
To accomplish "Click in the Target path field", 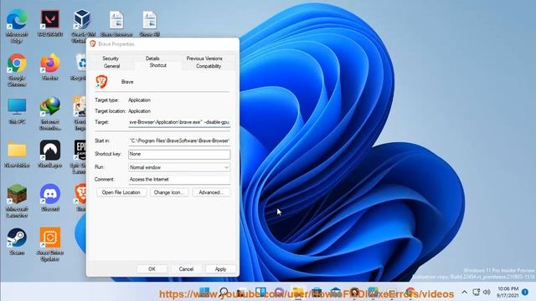I will click(x=179, y=122).
